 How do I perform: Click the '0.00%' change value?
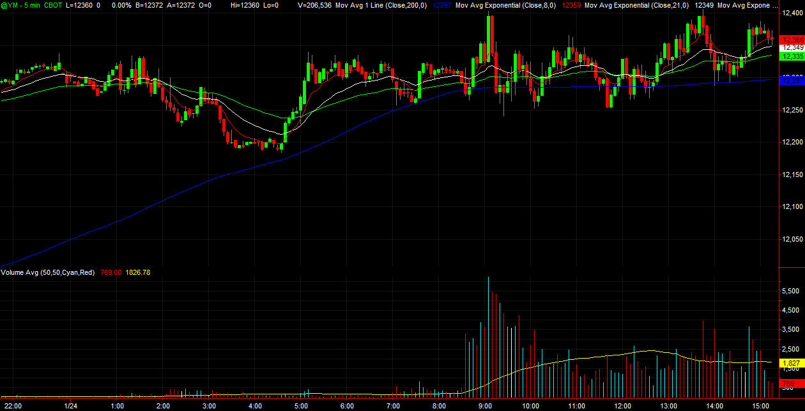pyautogui.click(x=121, y=4)
